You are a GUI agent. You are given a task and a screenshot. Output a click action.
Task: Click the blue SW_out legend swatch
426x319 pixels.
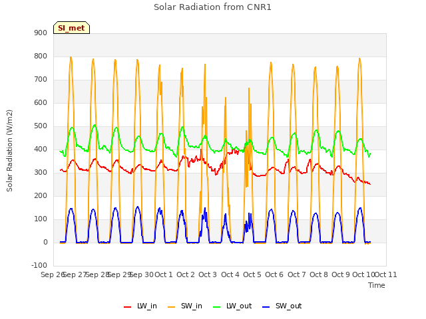266,306
